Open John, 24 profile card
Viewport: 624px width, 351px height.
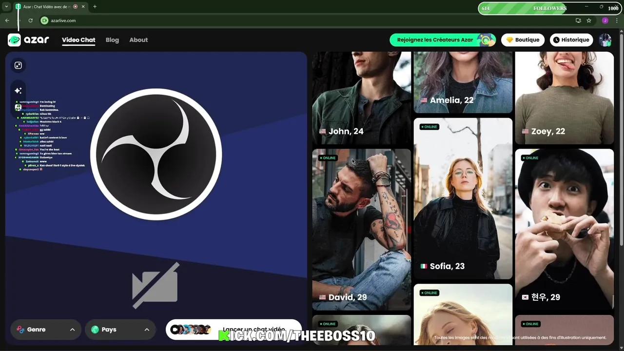[362, 98]
